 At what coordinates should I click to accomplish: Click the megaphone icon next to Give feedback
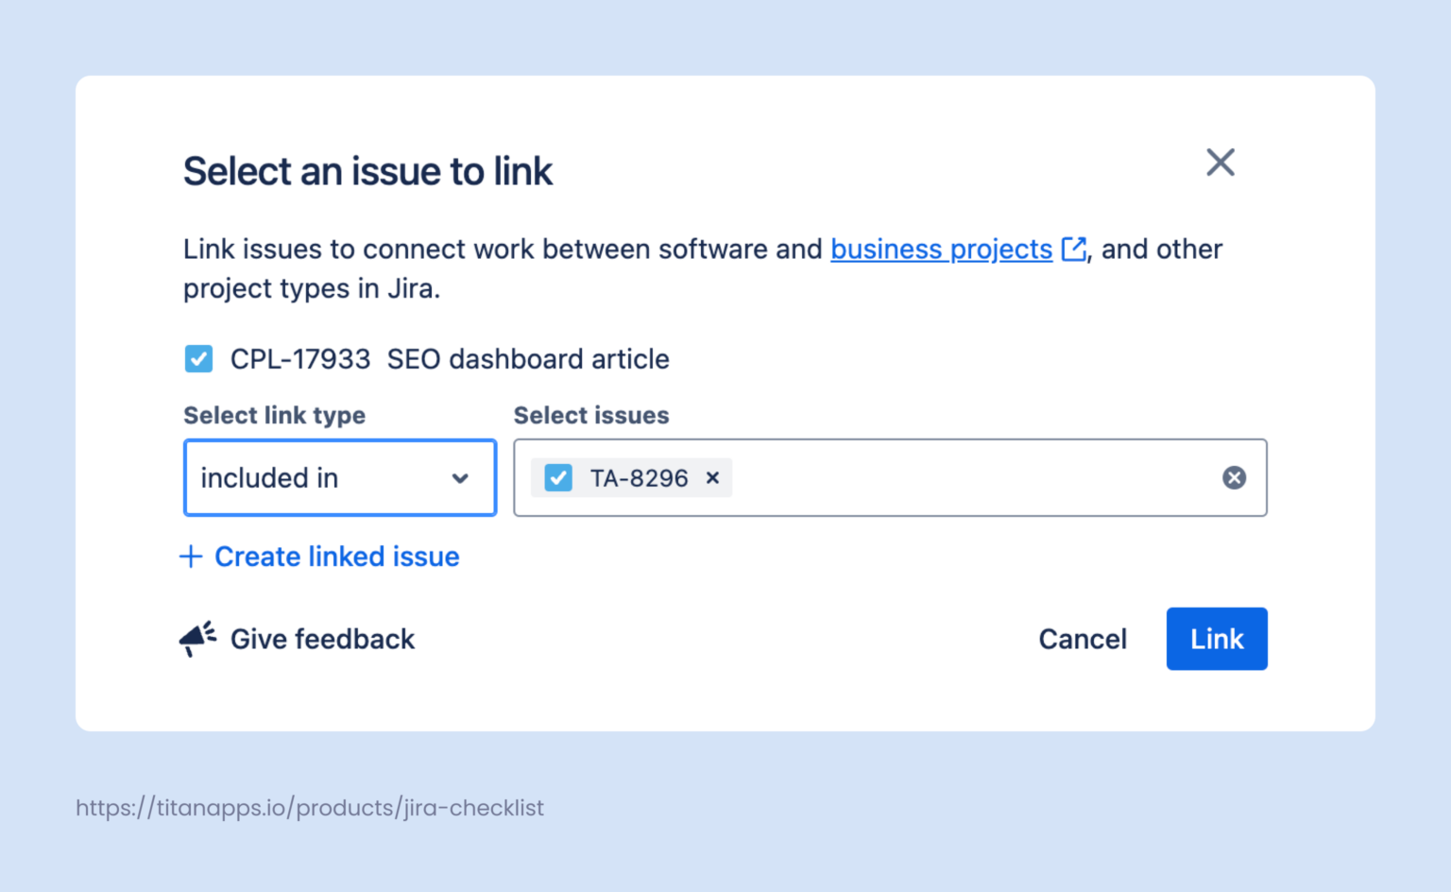point(196,639)
